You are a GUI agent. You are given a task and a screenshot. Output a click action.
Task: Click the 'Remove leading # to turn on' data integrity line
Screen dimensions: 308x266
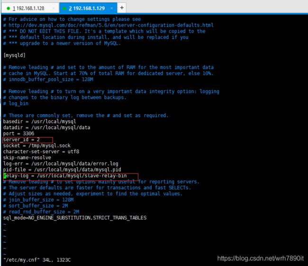tap(111, 92)
